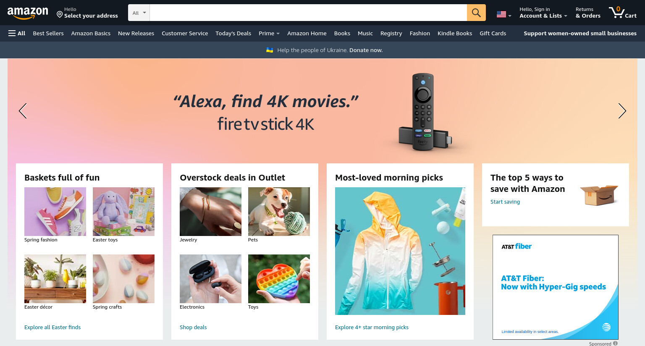Screen dimensions: 645x346
Task: Open the US flag language selector
Action: point(504,14)
